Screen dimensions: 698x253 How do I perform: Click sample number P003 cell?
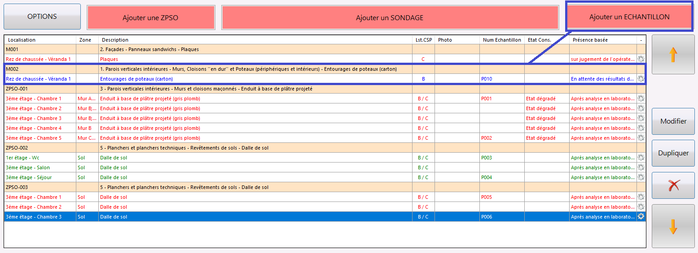click(x=502, y=158)
